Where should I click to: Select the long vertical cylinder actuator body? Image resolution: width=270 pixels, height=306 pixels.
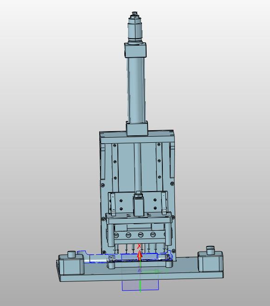136,90
